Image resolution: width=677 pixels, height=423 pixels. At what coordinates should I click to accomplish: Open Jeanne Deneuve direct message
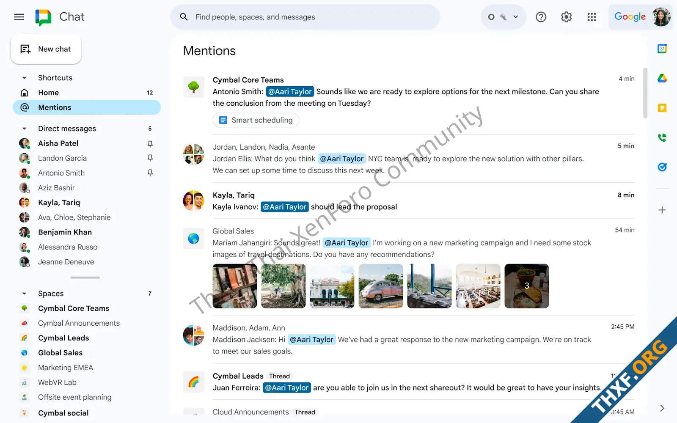[x=87, y=262]
